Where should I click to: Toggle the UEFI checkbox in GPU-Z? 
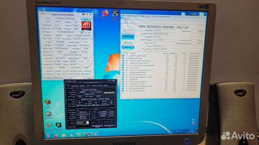(x=86, y=33)
